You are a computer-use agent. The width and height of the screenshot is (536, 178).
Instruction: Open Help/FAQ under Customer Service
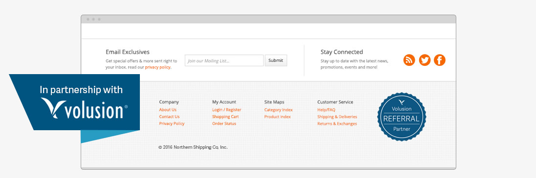327,110
